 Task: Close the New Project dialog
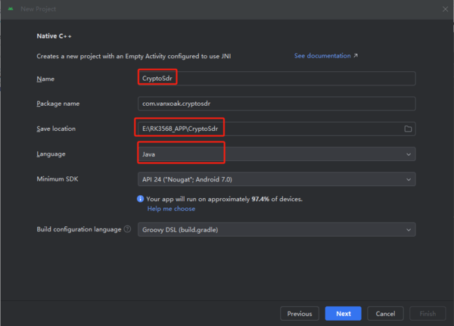pos(444,7)
